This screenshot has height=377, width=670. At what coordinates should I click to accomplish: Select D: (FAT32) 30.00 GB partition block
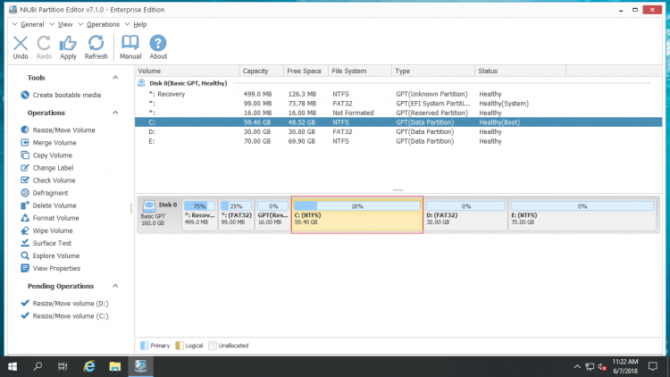coord(465,215)
